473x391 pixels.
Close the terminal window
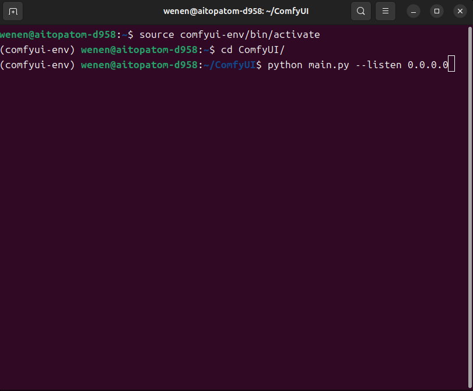click(x=459, y=11)
